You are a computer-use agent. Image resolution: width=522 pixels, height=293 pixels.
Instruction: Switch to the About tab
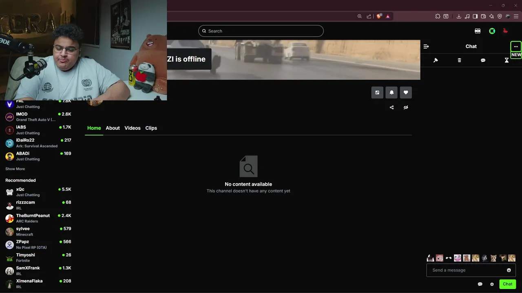(113, 128)
